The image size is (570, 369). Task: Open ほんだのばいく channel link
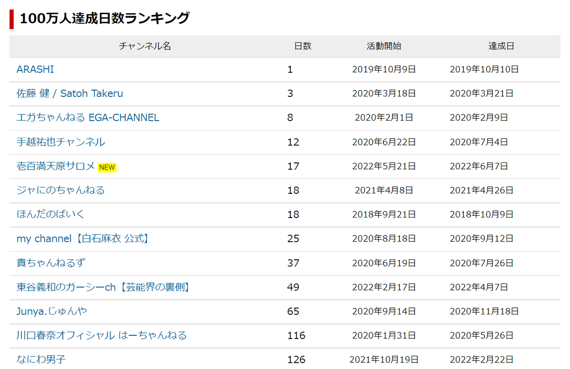[50, 215]
